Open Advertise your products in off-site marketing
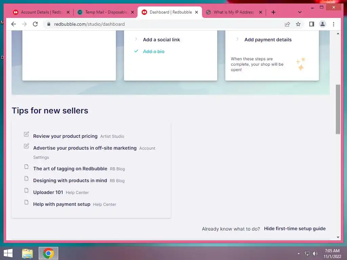This screenshot has width=347, height=260. point(85,148)
